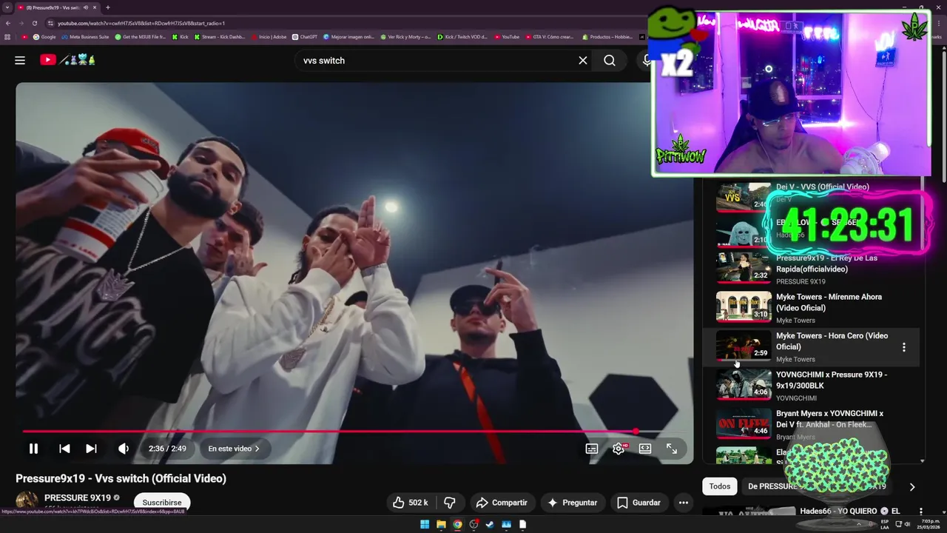Open the YouTube bookmark
The image size is (947, 533).
pyautogui.click(x=507, y=36)
